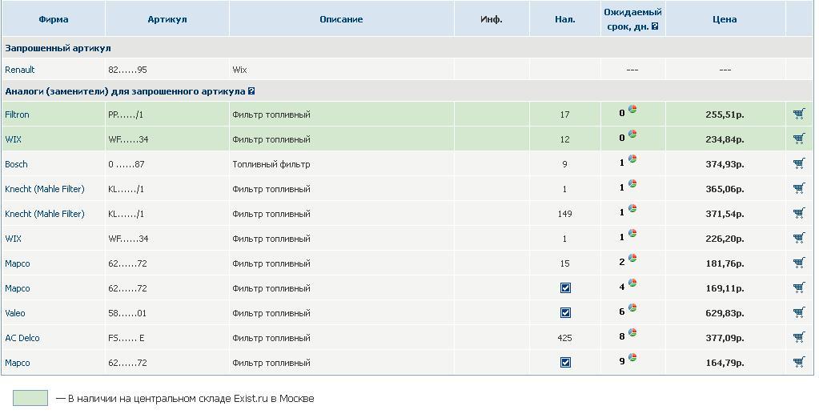Viewport: 819px width, 414px height.
Task: Open delivery chart icon for Knecht 365,06р. row
Action: [x=632, y=183]
